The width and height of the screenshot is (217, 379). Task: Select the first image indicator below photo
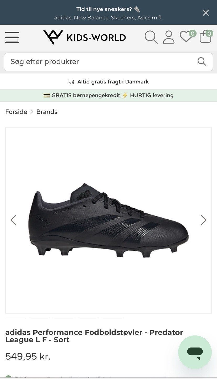[x=16, y=318]
